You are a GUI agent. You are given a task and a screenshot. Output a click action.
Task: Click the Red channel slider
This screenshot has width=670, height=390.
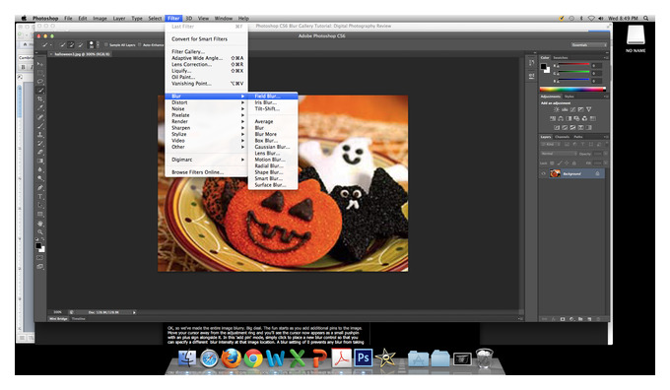click(x=573, y=65)
